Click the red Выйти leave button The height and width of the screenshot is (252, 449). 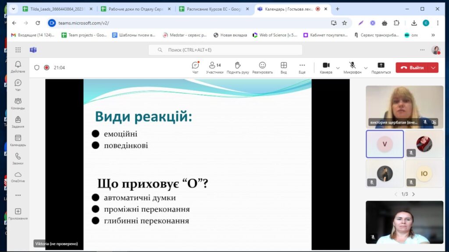(x=412, y=67)
